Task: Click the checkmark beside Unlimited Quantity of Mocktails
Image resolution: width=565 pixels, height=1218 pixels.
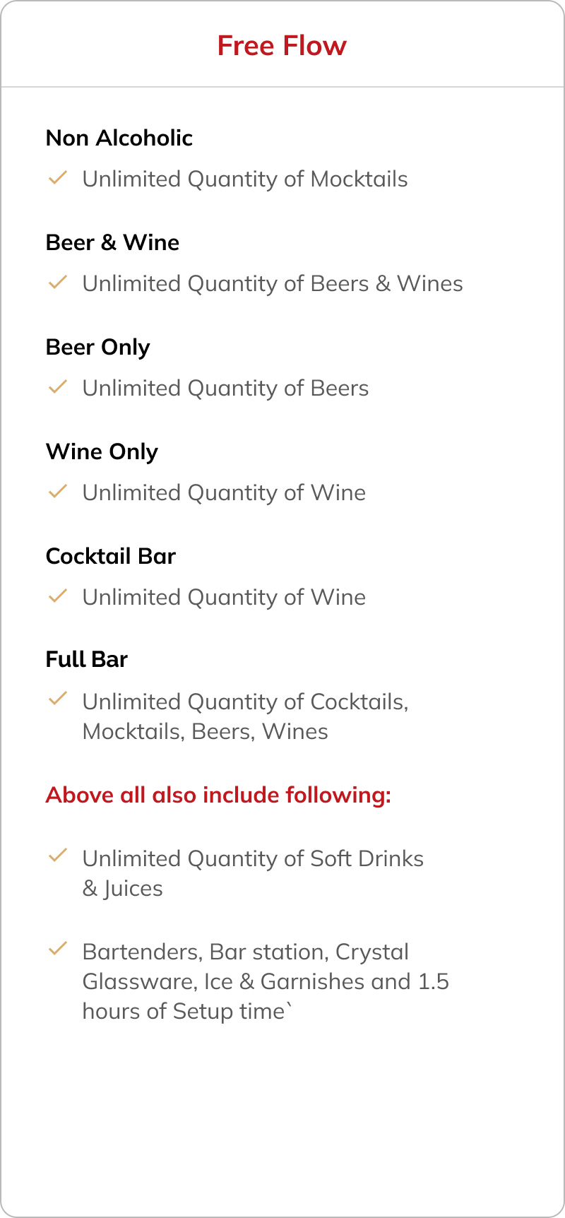Action: pos(57,177)
